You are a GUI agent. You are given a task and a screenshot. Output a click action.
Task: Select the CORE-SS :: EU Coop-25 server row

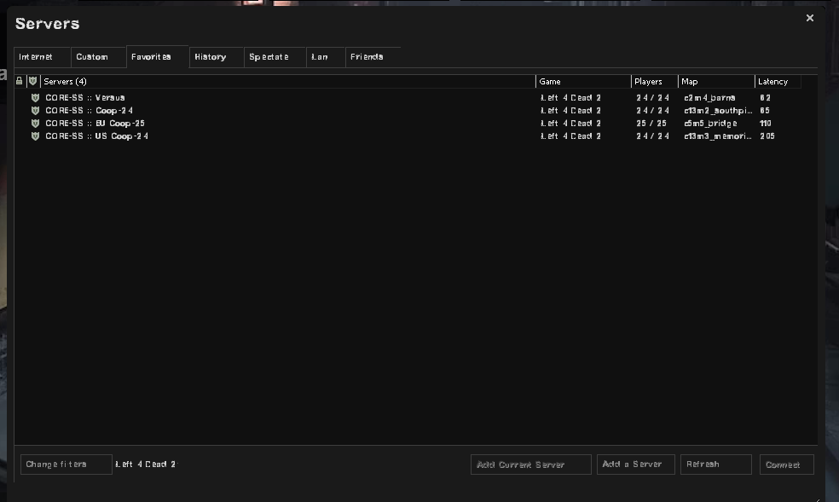[281, 124]
